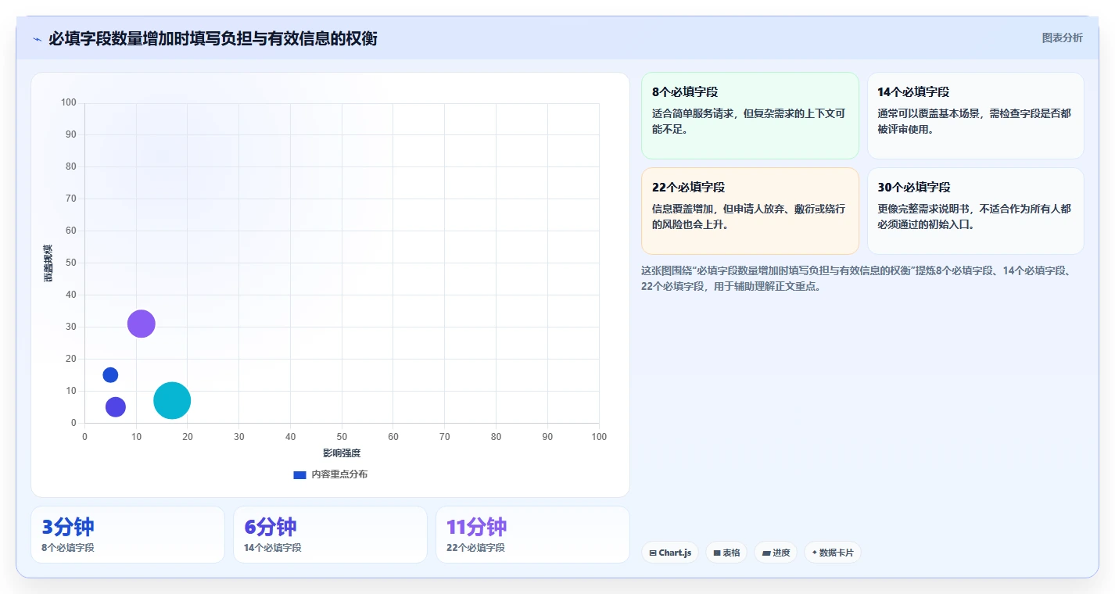The width and height of the screenshot is (1115, 594).
Task: Click the 6分钟 stat card
Action: 330,535
